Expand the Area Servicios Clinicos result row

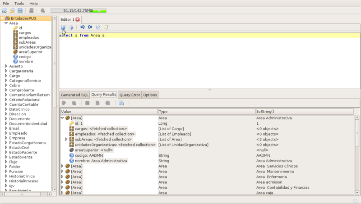62,166
